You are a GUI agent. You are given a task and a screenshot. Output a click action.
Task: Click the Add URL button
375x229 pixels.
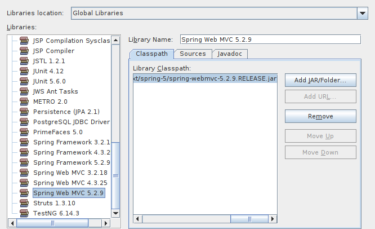pyautogui.click(x=320, y=96)
